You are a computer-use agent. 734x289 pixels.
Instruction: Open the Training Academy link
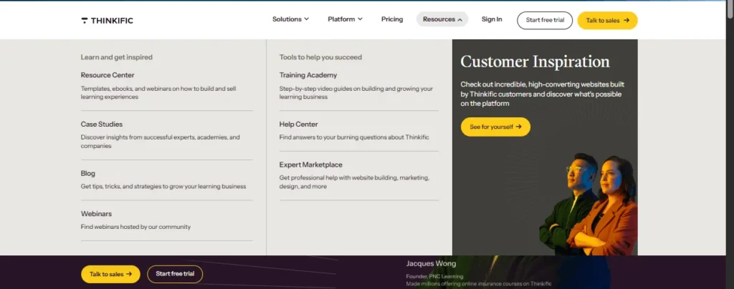(308, 75)
